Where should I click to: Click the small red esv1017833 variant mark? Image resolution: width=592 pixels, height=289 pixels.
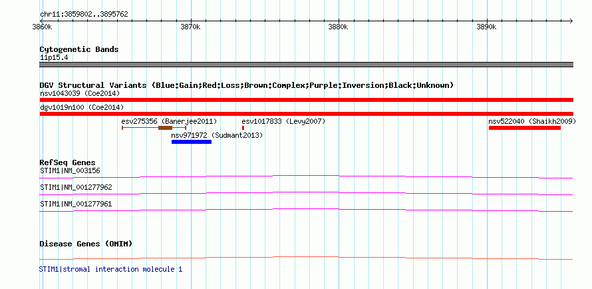[x=243, y=128]
